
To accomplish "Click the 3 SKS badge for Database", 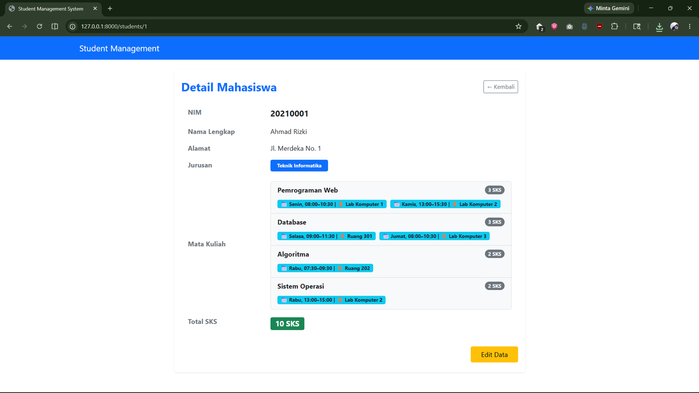I will pyautogui.click(x=495, y=222).
